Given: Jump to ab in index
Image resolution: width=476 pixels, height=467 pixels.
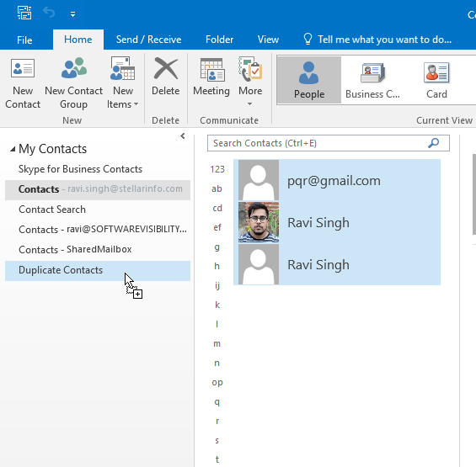Looking at the screenshot, I should pos(217,188).
